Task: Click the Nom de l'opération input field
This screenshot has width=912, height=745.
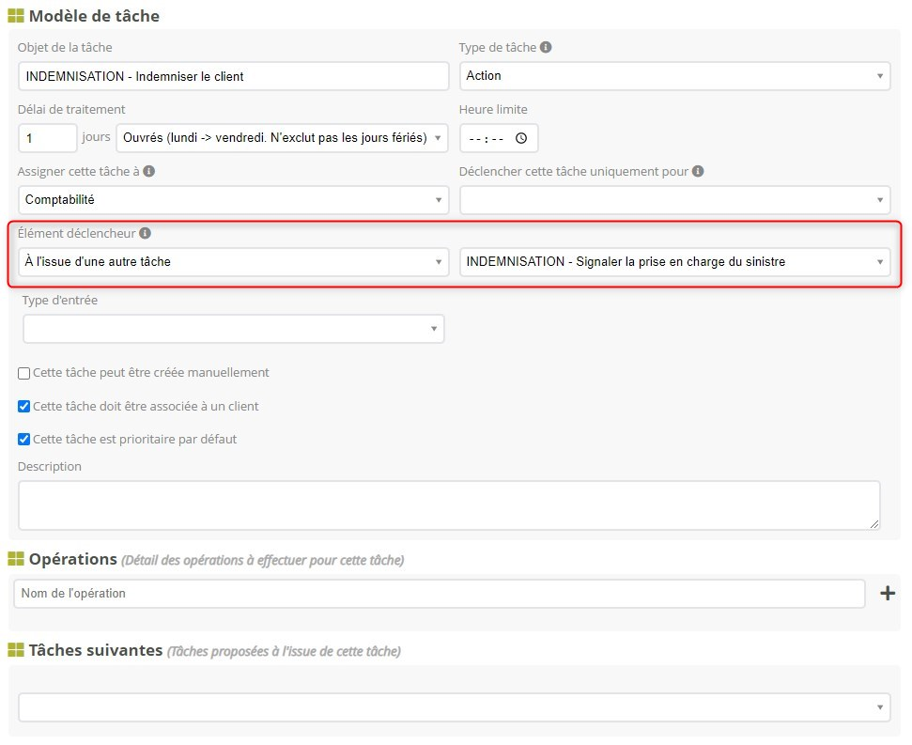Action: point(439,593)
